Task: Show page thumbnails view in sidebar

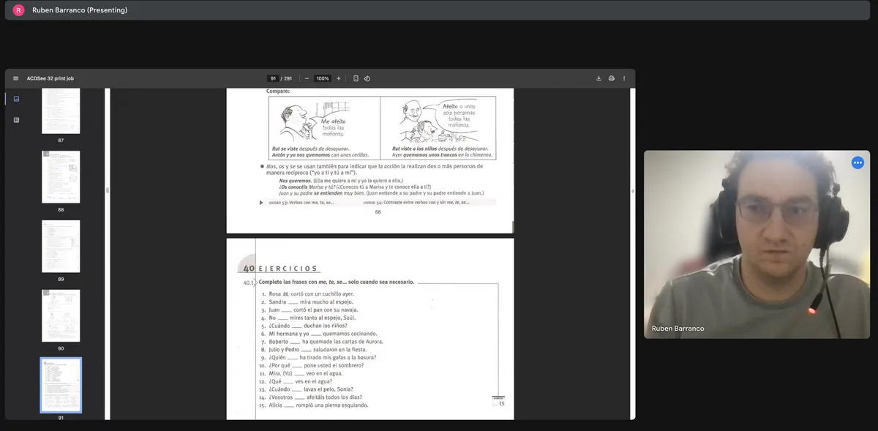Action: pos(16,99)
